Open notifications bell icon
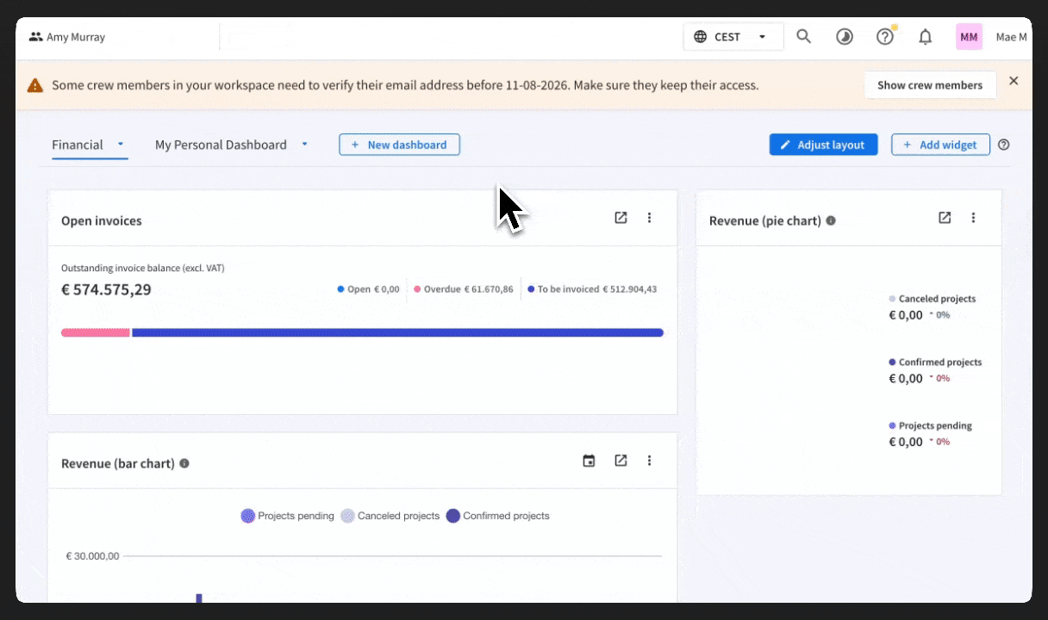 pos(926,37)
